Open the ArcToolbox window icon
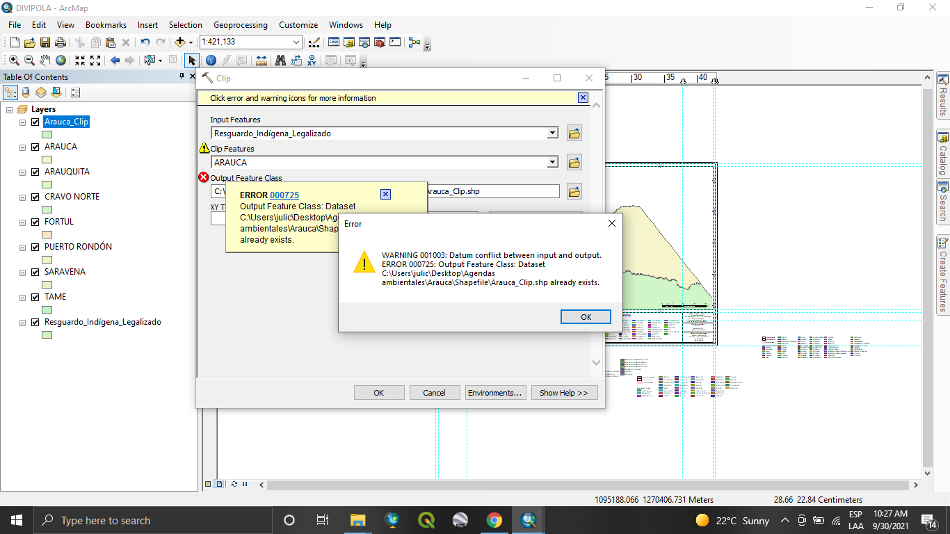 coord(379,42)
